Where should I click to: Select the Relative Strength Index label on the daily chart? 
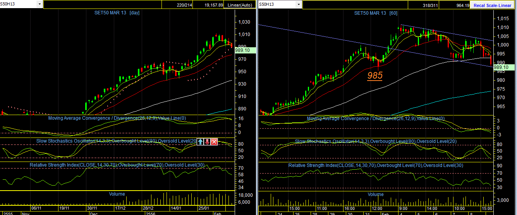point(117,165)
